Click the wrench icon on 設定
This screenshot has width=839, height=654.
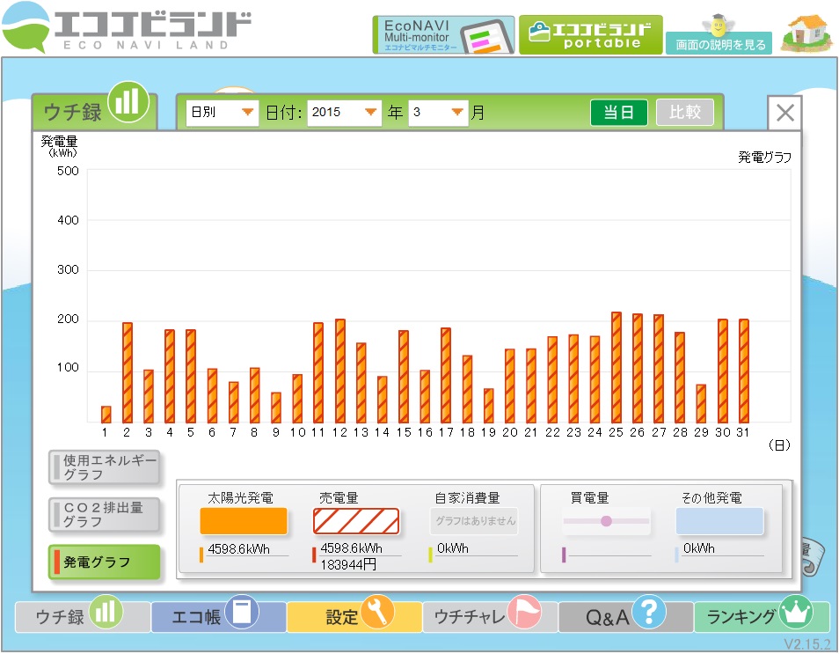[x=378, y=611]
